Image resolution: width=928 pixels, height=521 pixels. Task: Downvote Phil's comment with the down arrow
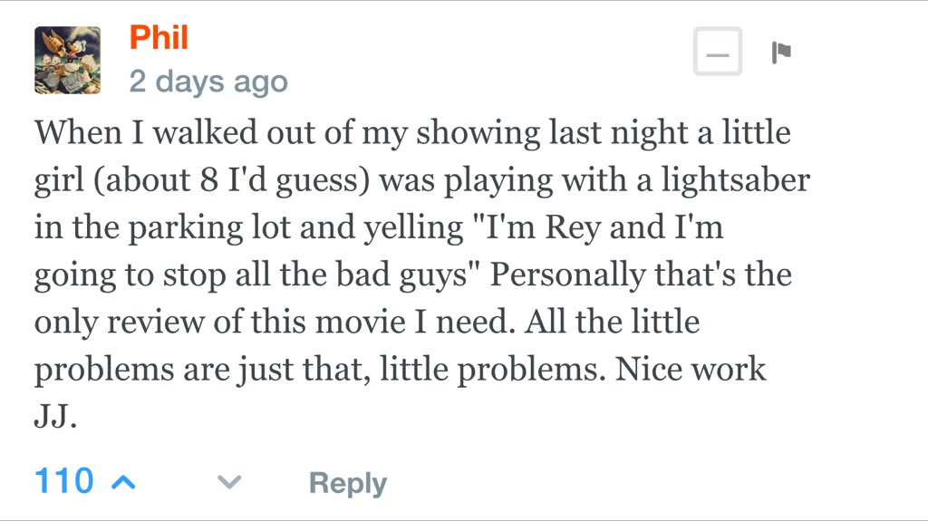coord(230,482)
